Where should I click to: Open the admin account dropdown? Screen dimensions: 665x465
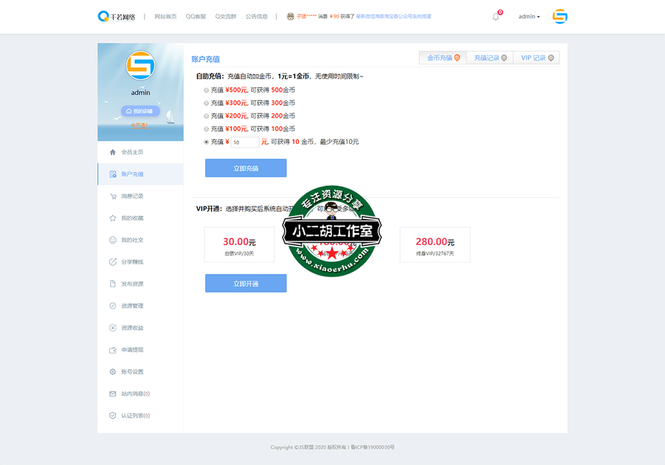click(x=529, y=16)
